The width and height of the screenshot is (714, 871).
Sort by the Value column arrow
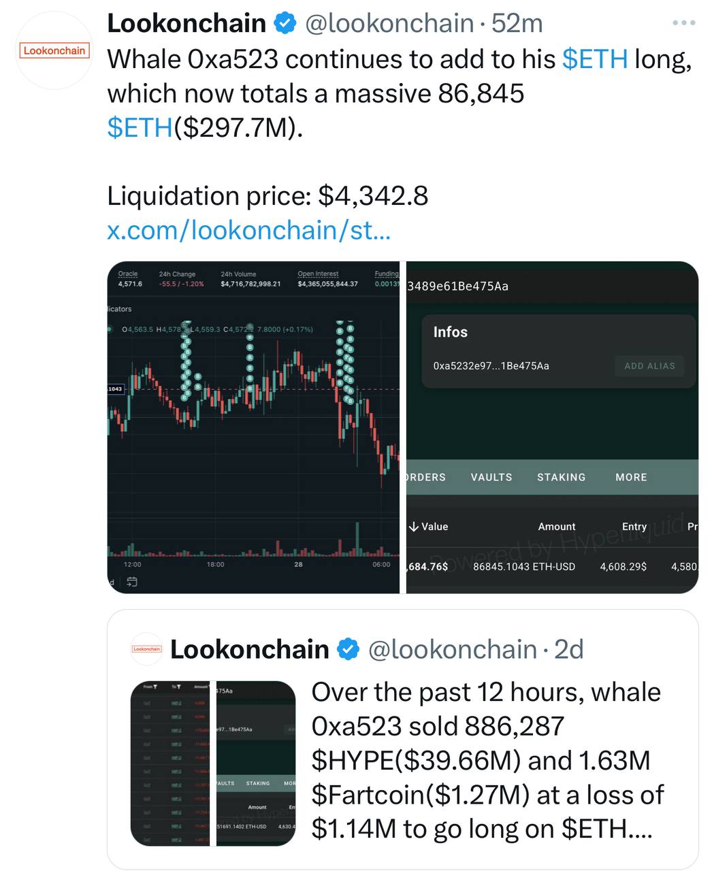tap(413, 527)
